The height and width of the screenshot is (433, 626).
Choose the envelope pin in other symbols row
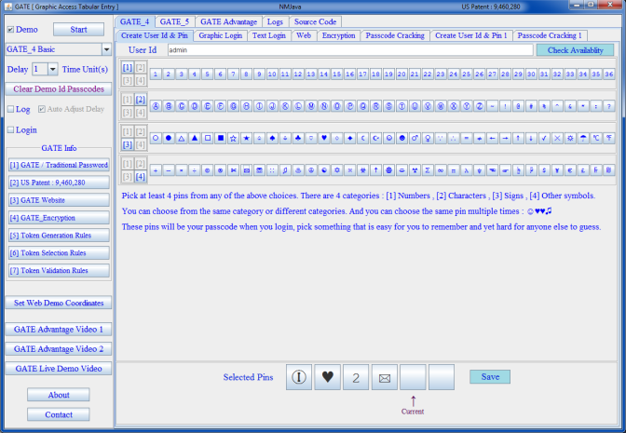(246, 170)
